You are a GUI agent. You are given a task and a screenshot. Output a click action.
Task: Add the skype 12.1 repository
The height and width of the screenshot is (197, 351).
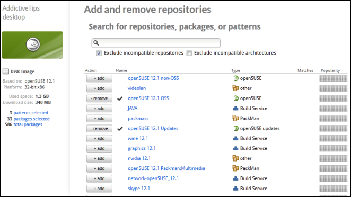coord(99,189)
